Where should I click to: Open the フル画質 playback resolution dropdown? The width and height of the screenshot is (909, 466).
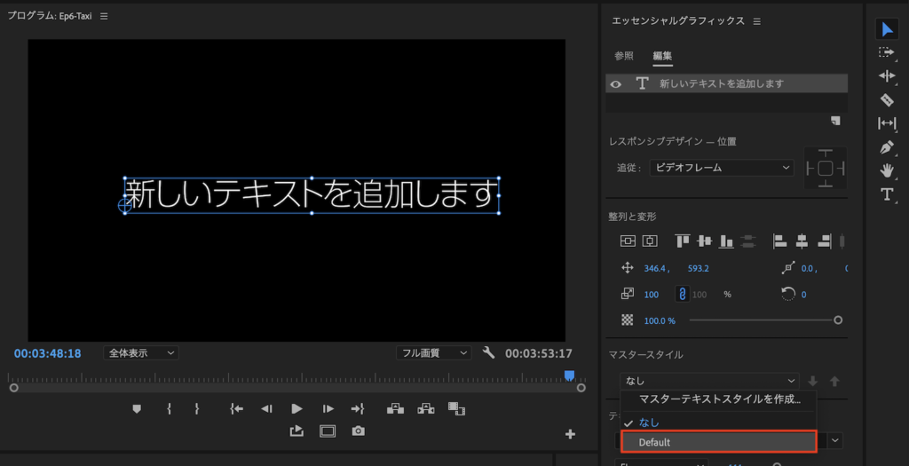tap(433, 353)
